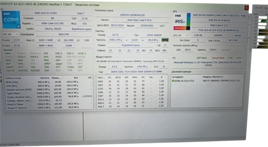Click the memory frequency 1596.1 МГц
Screen dimensions: 268x147
[x=116, y=40]
